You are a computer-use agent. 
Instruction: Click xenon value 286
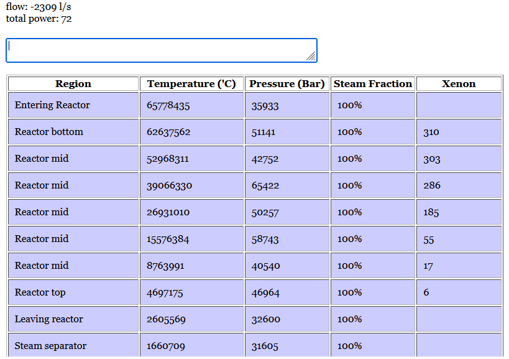tap(432, 185)
